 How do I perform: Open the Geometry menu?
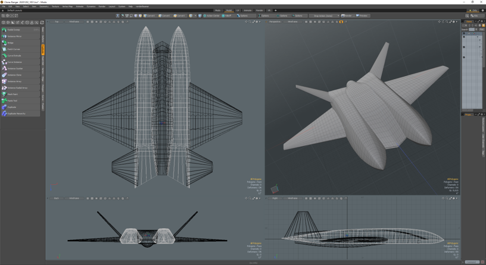point(44,7)
